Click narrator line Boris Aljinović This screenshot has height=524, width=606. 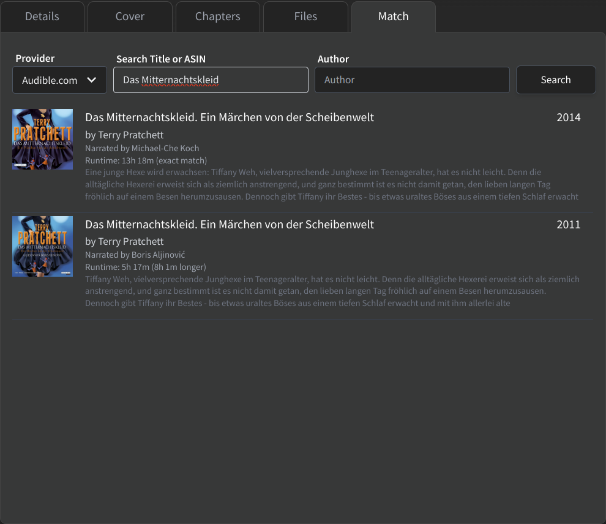pyautogui.click(x=135, y=255)
